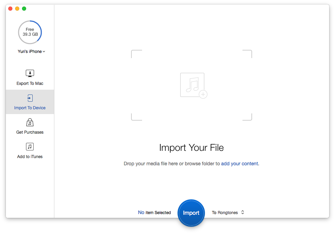
Task: Click the No item Selected status text
Action: (154, 213)
